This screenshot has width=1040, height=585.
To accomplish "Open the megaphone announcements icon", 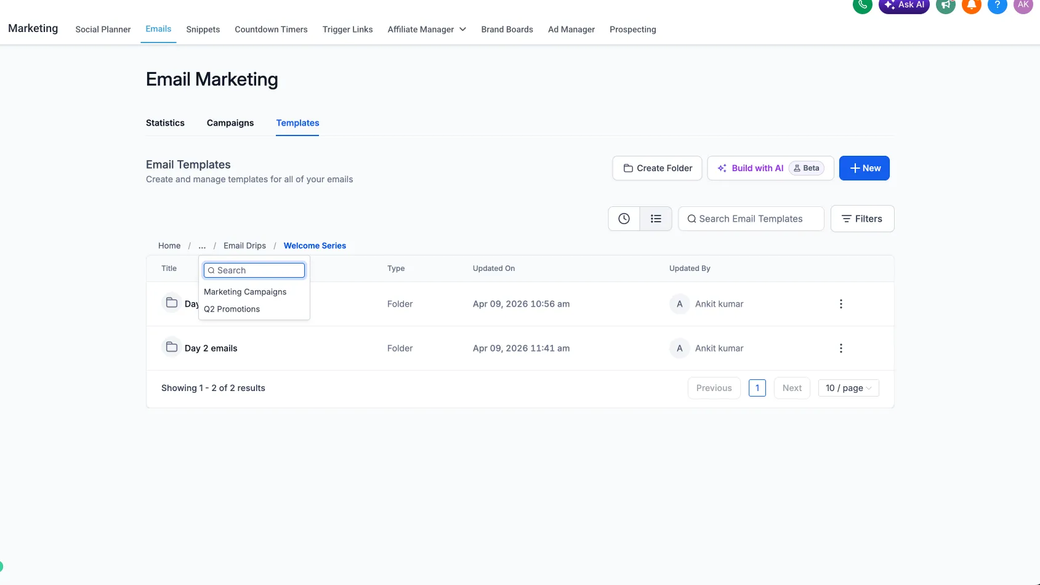I will (945, 6).
